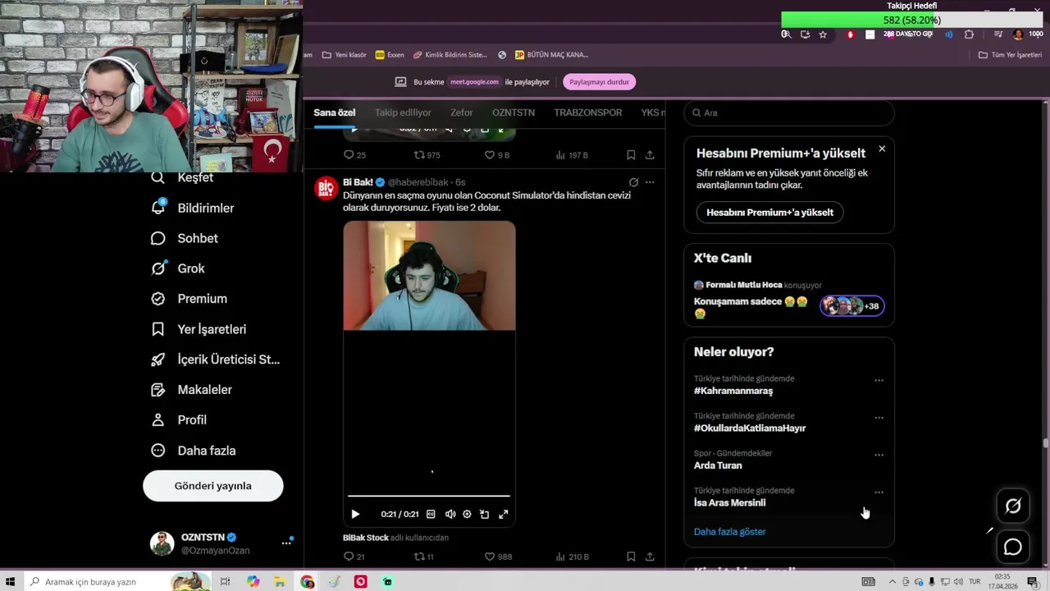Switch to Sana özel tab
The image size is (1050, 591).
click(334, 112)
